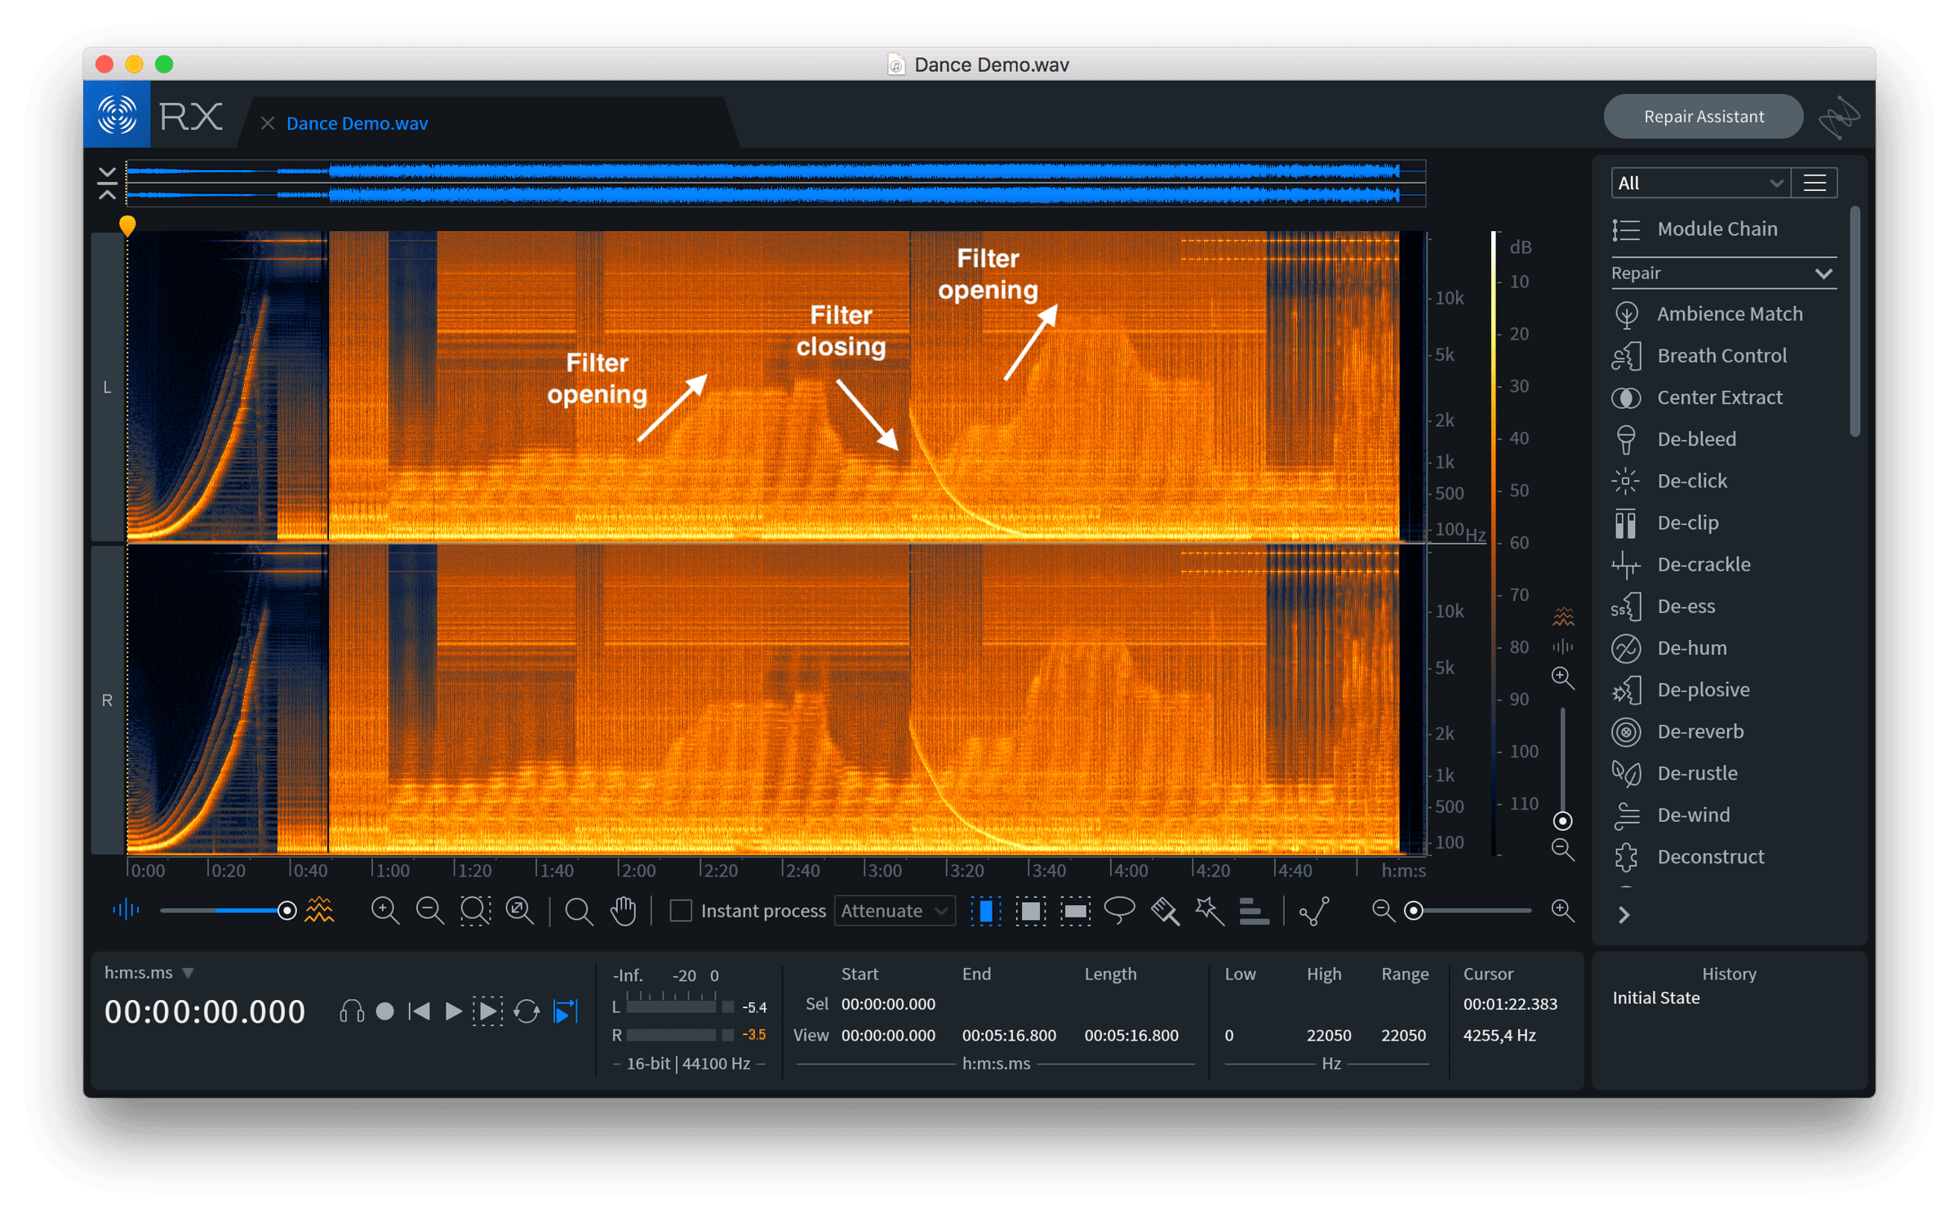Activate the magic wand tool

pyautogui.click(x=1209, y=911)
